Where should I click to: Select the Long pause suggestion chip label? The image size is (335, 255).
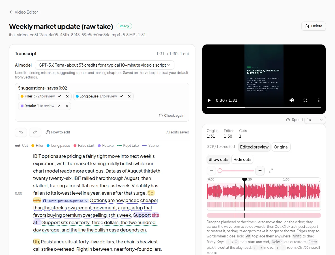pyautogui.click(x=96, y=96)
